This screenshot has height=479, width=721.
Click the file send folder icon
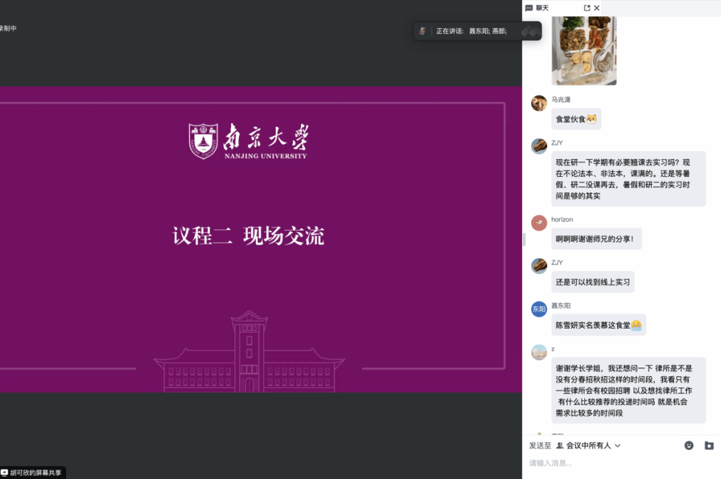(x=709, y=446)
